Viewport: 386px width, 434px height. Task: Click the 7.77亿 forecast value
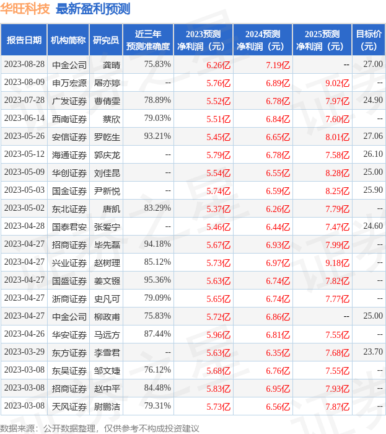[x=337, y=299]
